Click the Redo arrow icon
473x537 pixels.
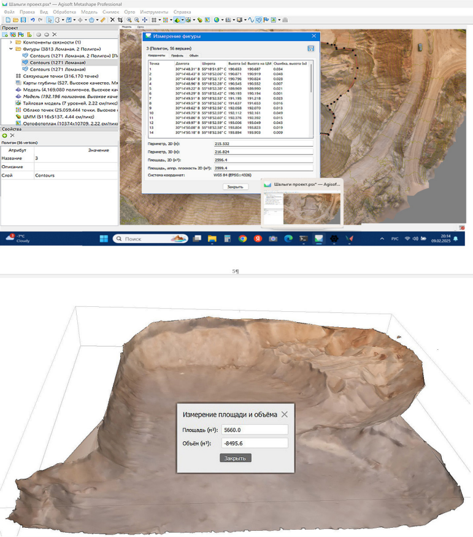tap(40, 20)
